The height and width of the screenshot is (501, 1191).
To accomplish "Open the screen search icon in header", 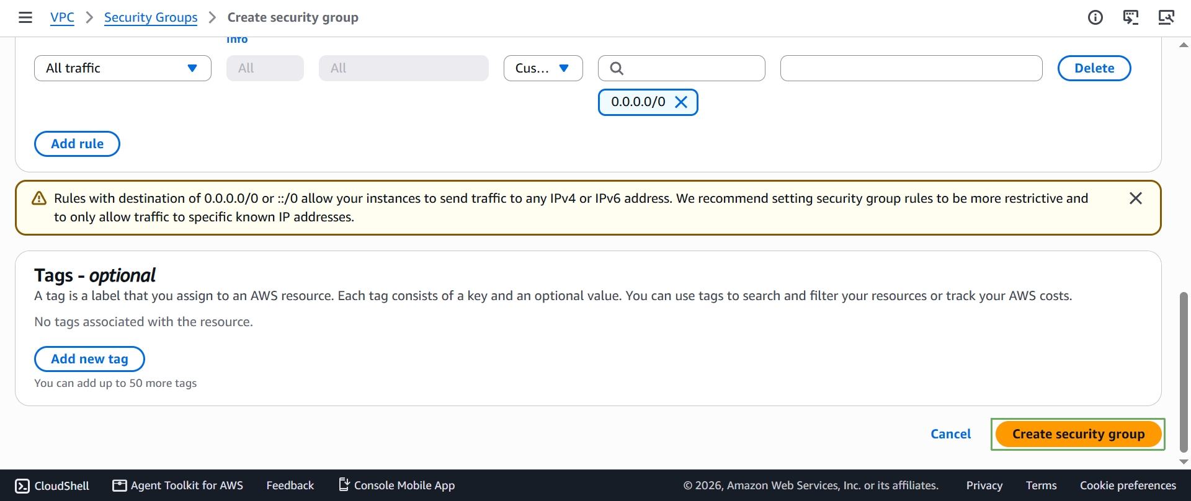I will (1166, 17).
